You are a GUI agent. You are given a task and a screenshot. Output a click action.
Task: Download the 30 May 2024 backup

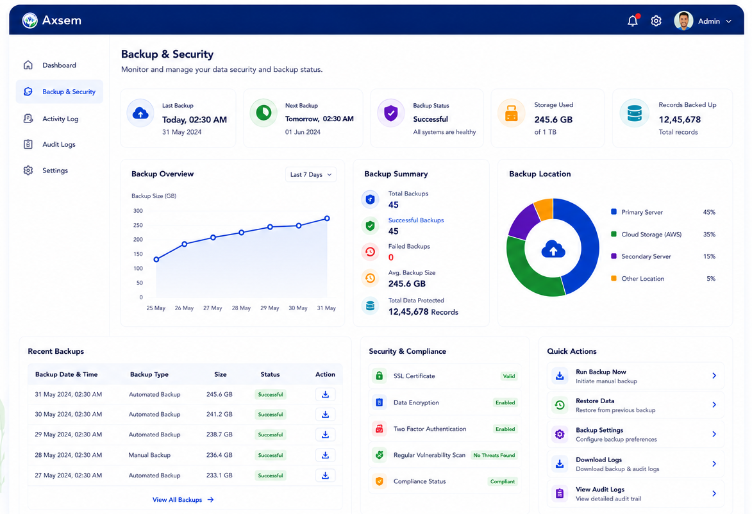pyautogui.click(x=325, y=415)
